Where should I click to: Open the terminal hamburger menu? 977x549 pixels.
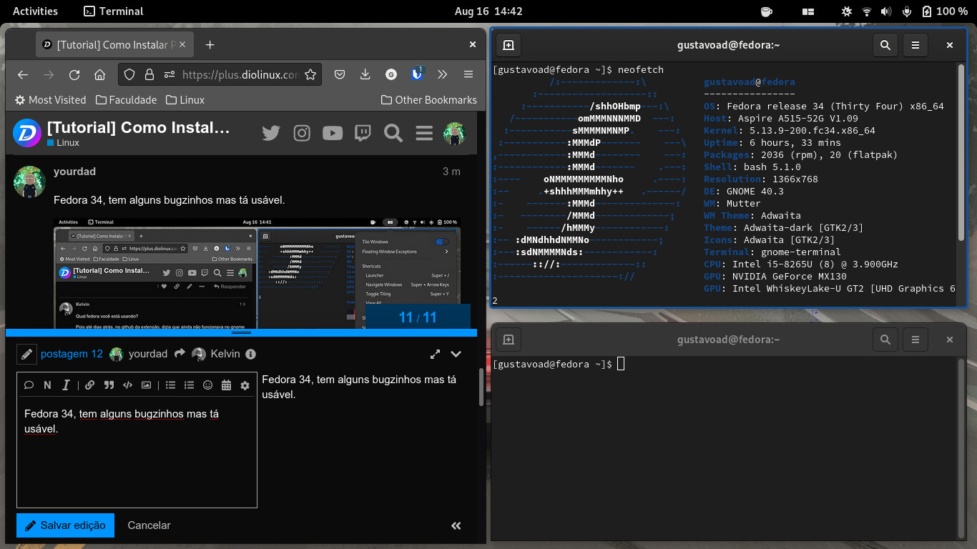pos(915,44)
